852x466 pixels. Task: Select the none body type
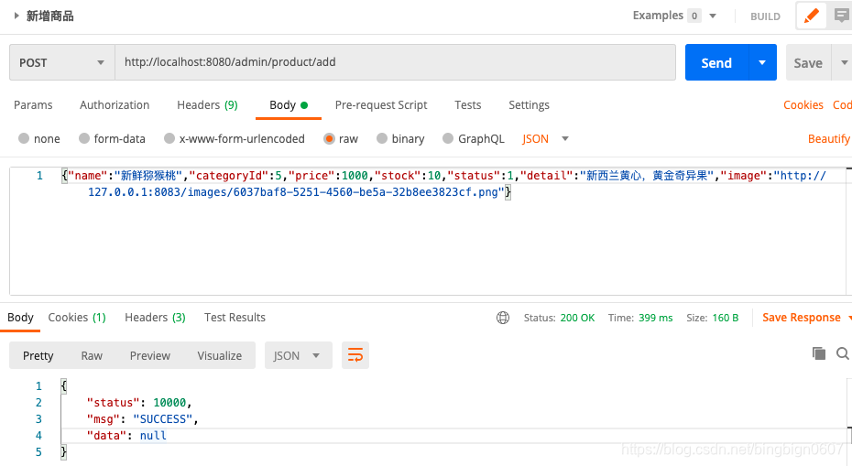click(x=39, y=139)
